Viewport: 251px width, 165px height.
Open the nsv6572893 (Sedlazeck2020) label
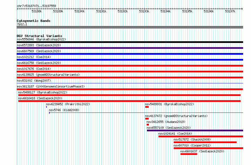tap(39, 45)
